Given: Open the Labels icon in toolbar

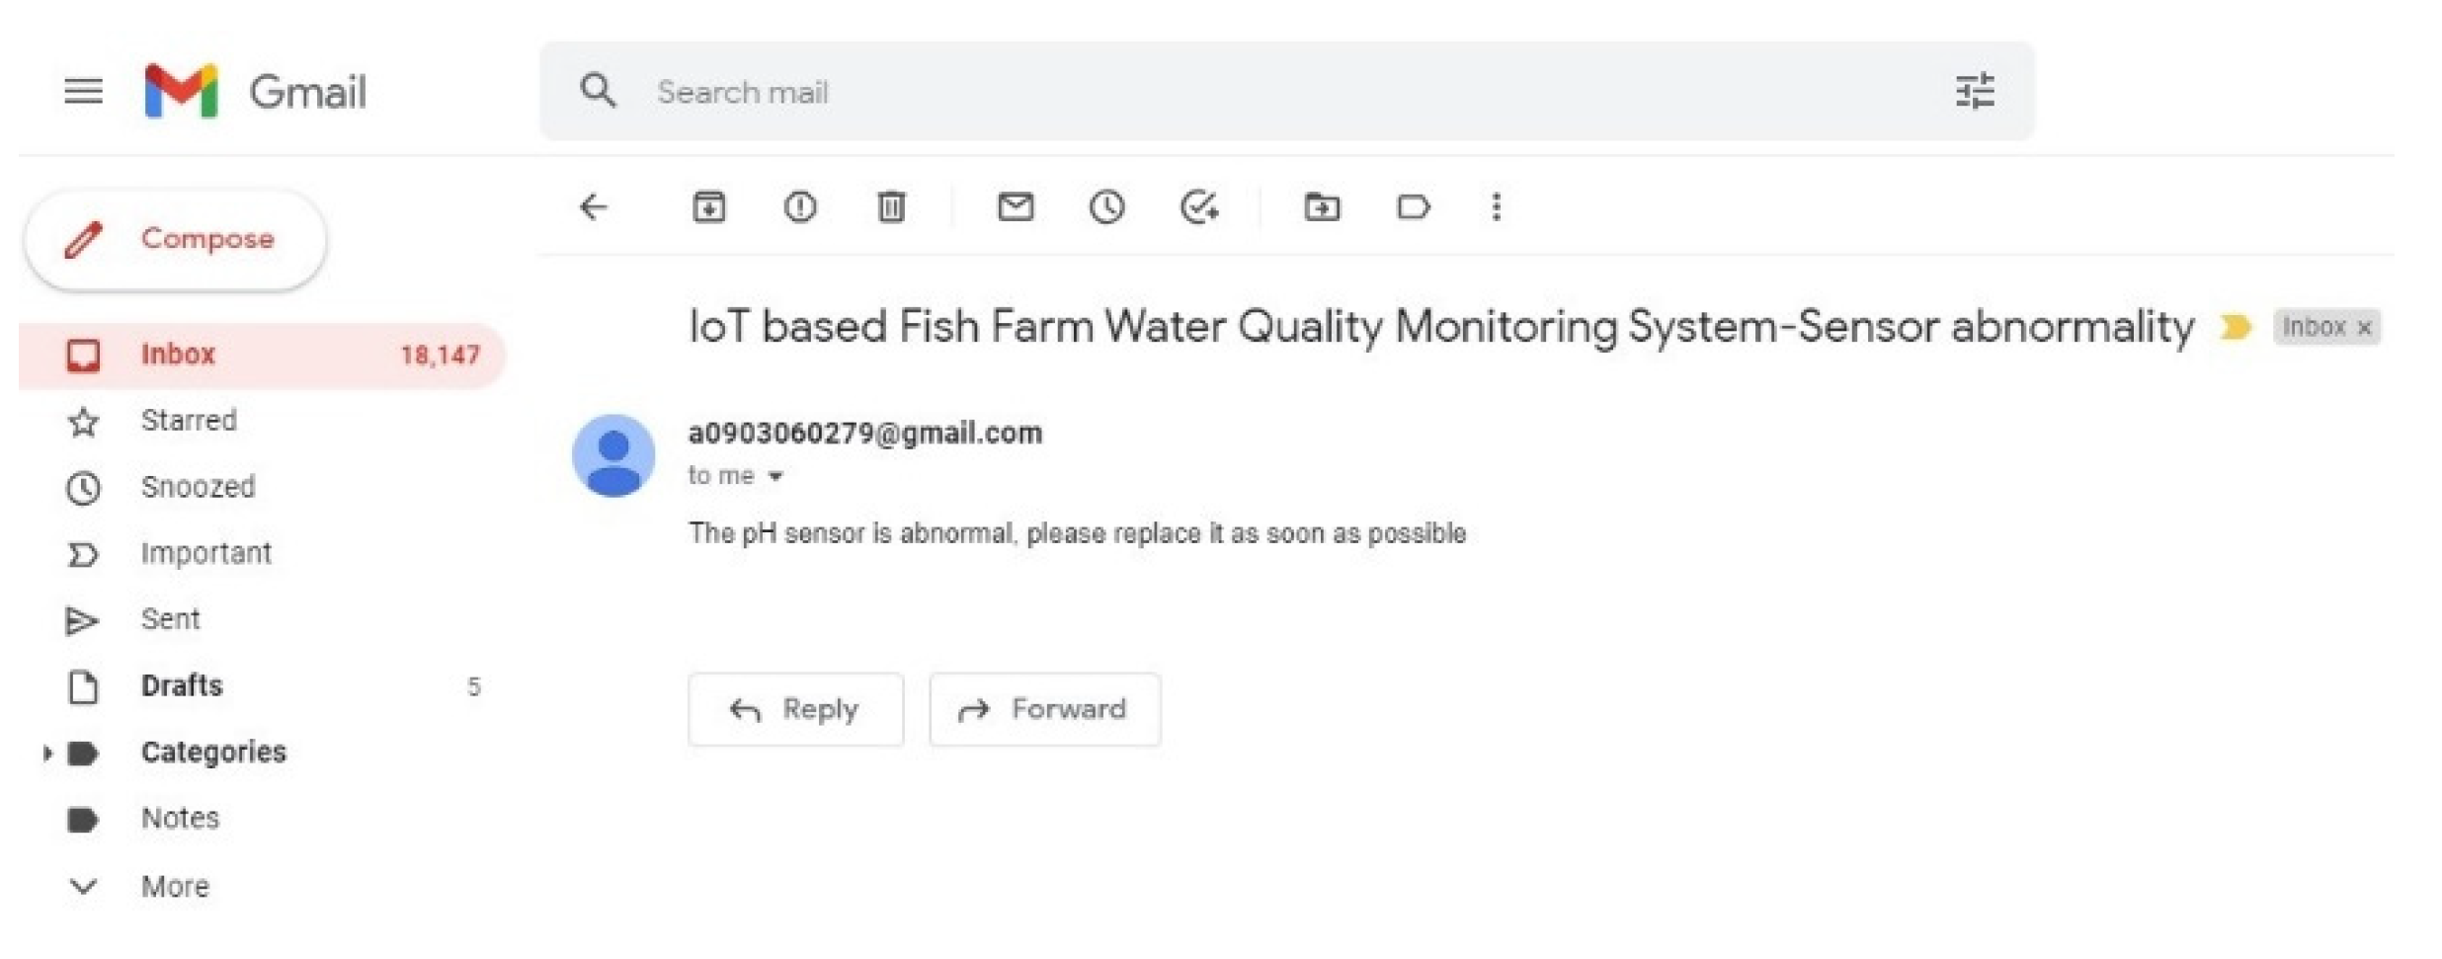Looking at the screenshot, I should pos(1413,207).
